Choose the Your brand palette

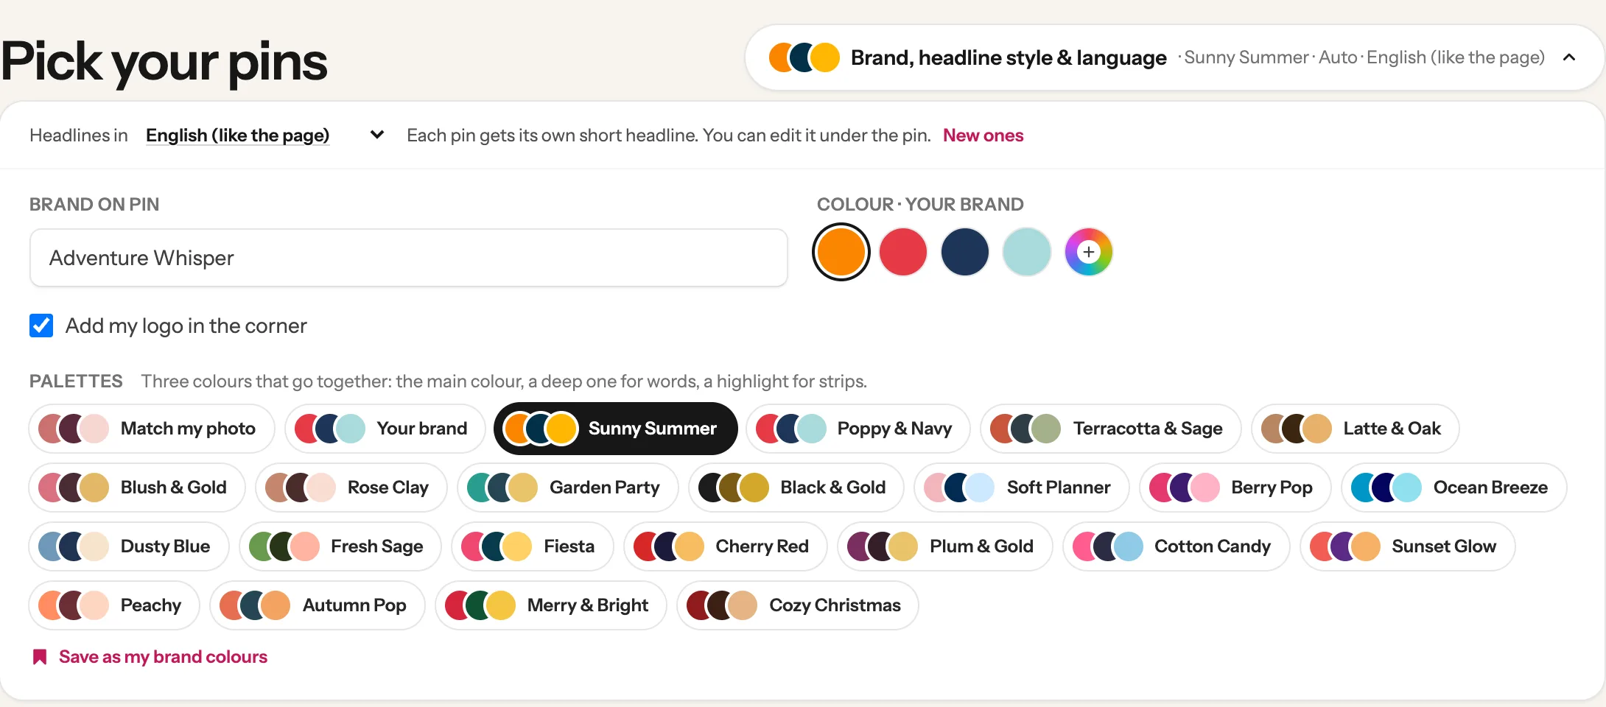tap(385, 429)
